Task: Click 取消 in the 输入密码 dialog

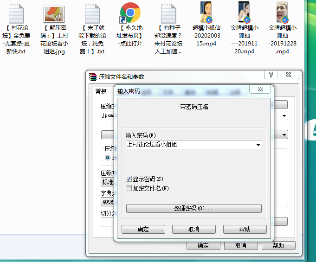Action: coord(194,230)
